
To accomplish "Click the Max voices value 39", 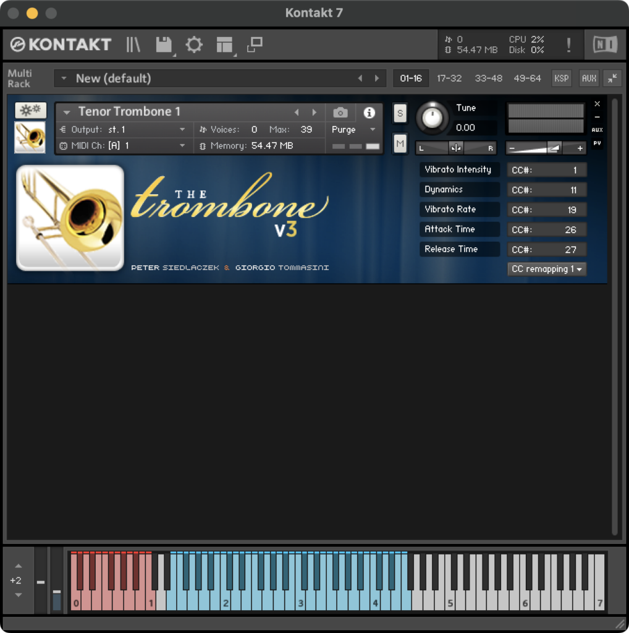I will point(306,130).
